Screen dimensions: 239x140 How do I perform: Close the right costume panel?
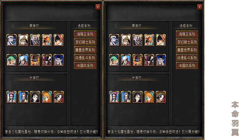[x=199, y=7]
